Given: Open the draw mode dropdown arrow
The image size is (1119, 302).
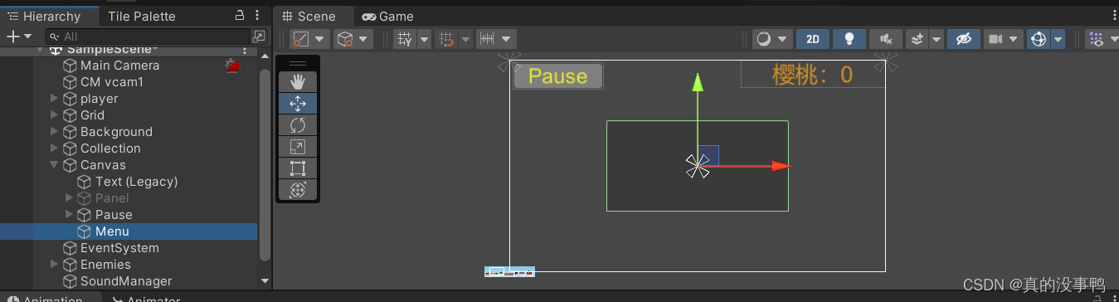Looking at the screenshot, I should coord(783,39).
